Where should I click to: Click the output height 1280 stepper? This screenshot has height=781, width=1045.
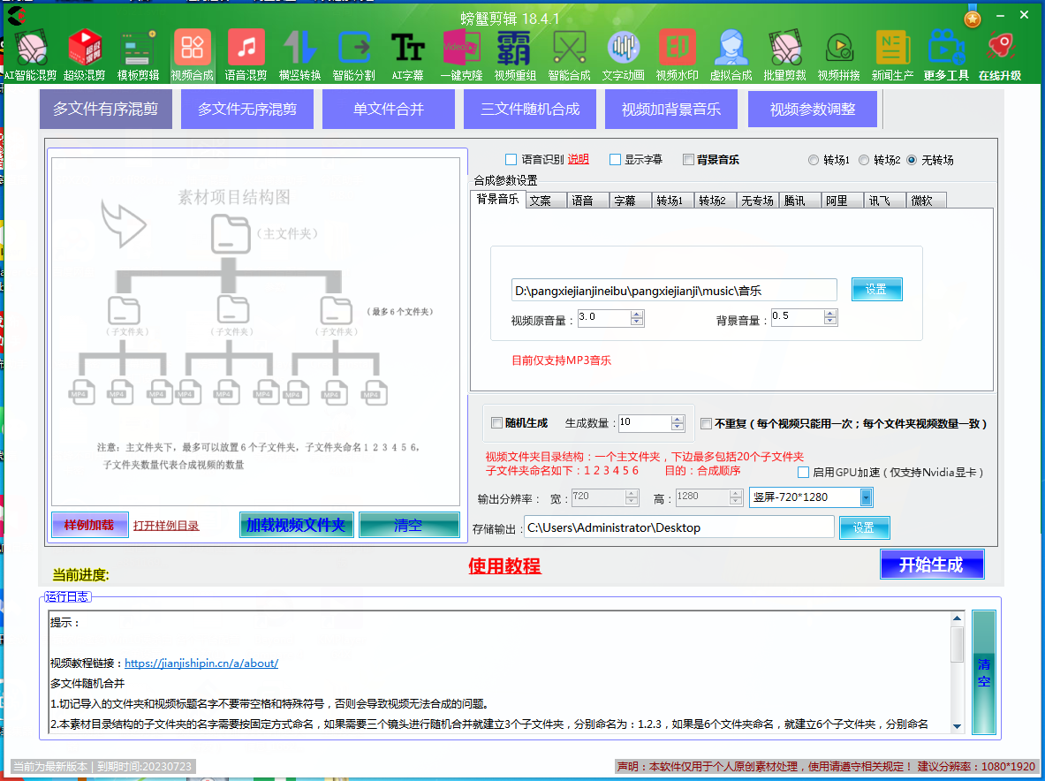736,497
